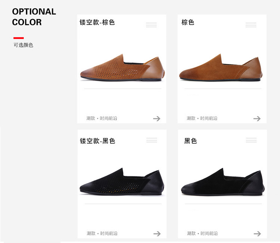This screenshot has height=243, width=280.
Task: Click the 黑色 title label
Action: pyautogui.click(x=190, y=141)
